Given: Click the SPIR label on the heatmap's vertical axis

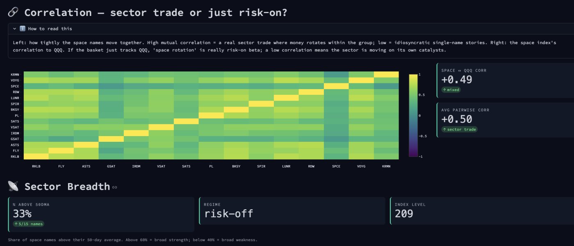Looking at the screenshot, I should 15,104.
